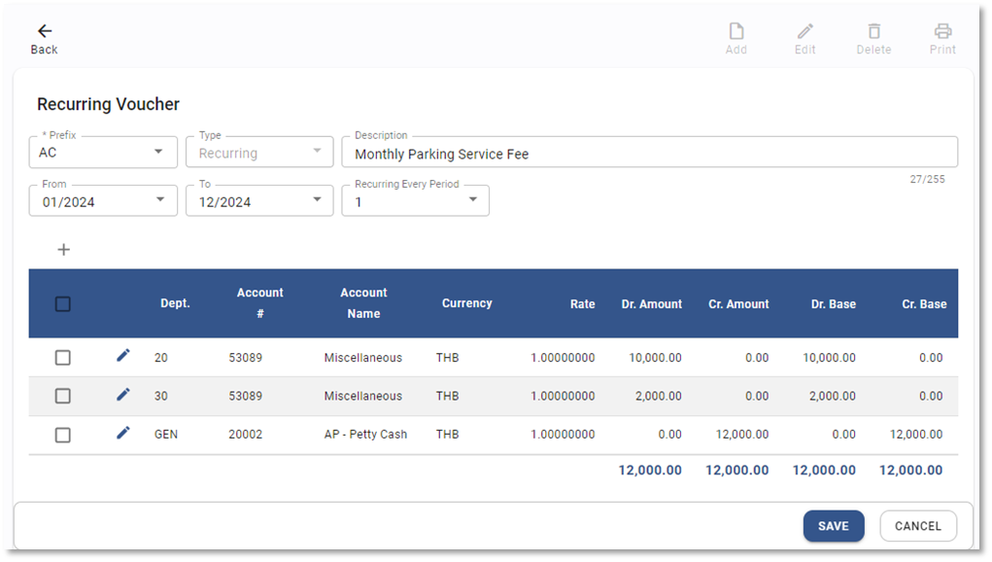Toggle the select-all header checkbox
Image resolution: width=992 pixels, height=562 pixels.
(x=63, y=304)
